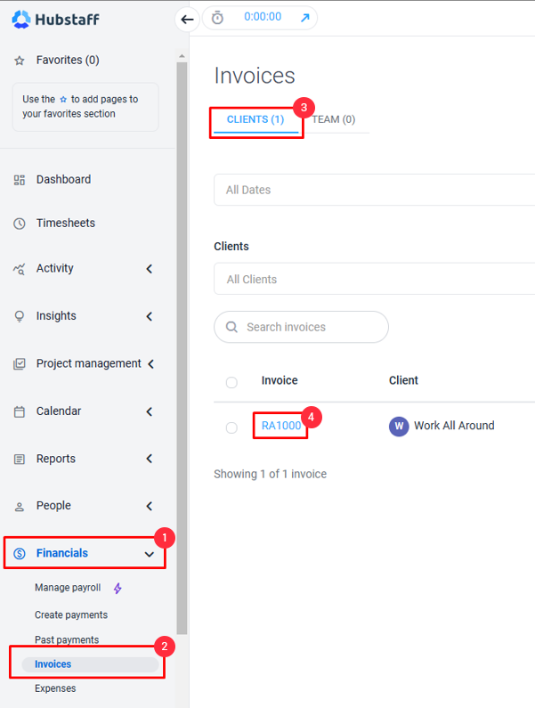Viewport: 535px width, 708px height.
Task: Expand the Reports menu chevron
Action: click(150, 459)
